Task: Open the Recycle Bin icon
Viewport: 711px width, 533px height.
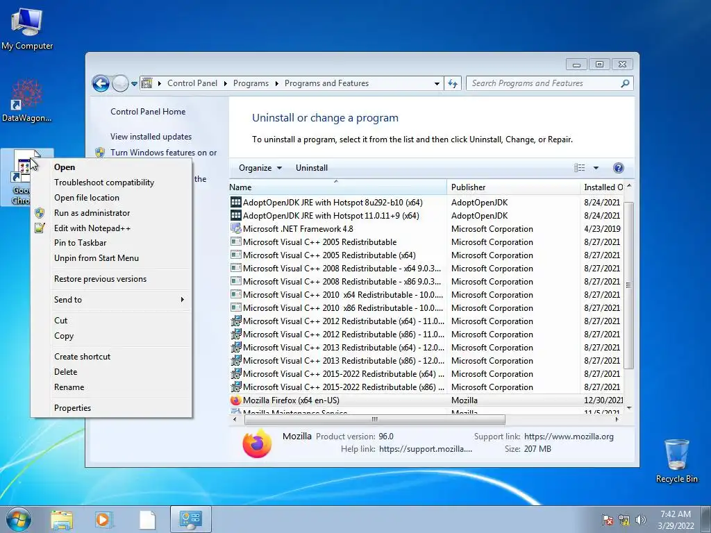Action: (x=676, y=461)
